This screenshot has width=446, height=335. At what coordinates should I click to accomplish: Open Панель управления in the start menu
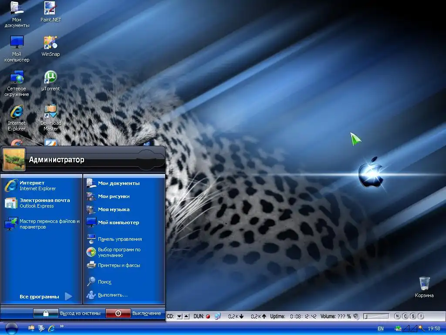pos(125,239)
